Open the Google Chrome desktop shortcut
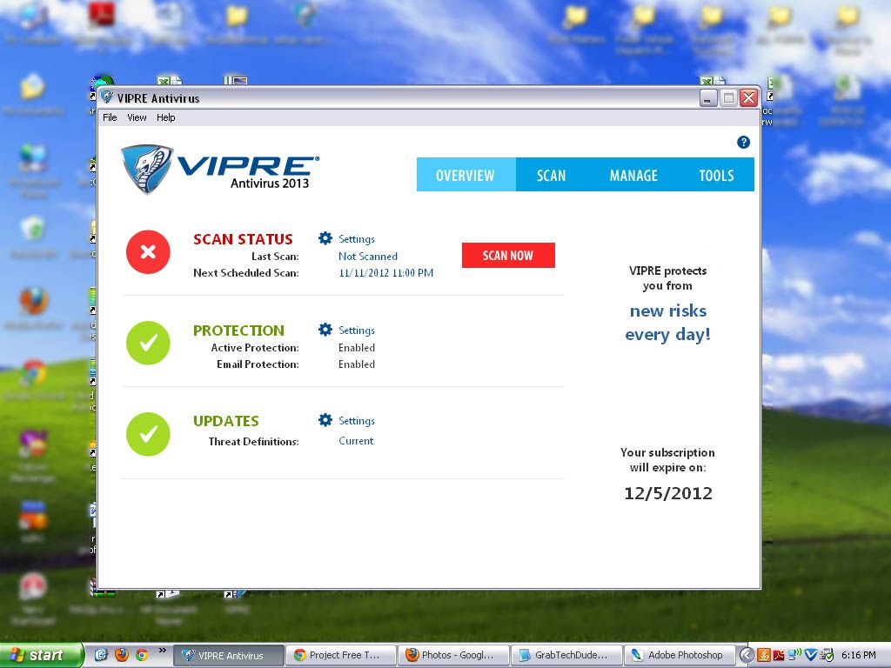Viewport: 891px width, 668px height. pyautogui.click(x=34, y=379)
